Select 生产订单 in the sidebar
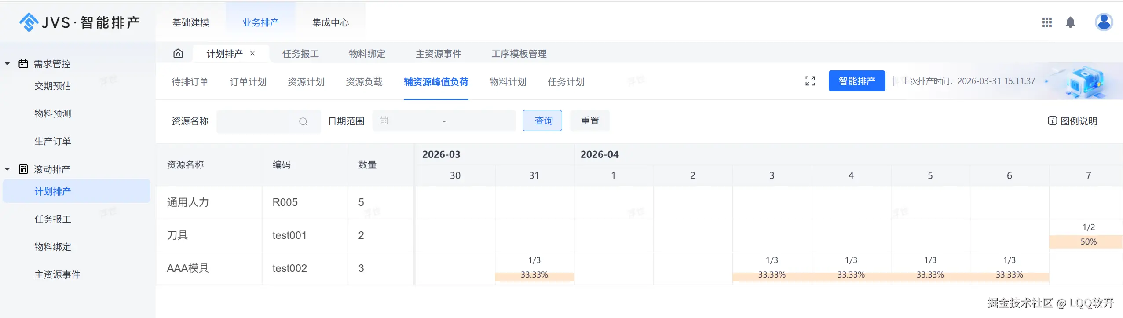1123x318 pixels. click(53, 141)
